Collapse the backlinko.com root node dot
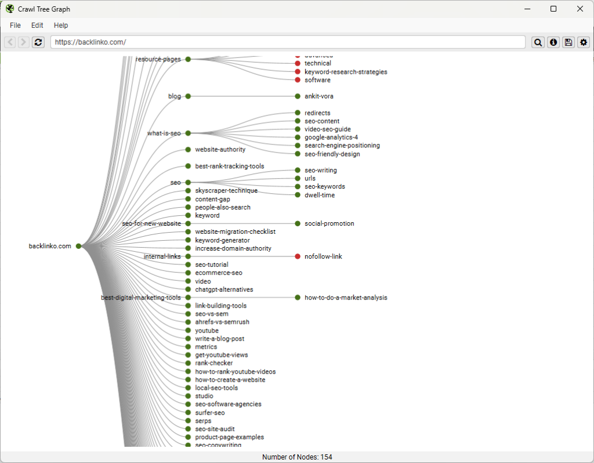Image resolution: width=594 pixels, height=463 pixels. (x=78, y=245)
